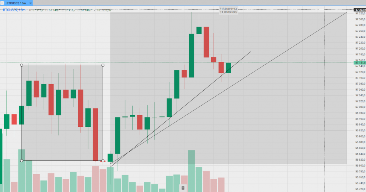Image resolution: width=366 pixels, height=192 pixels.
Task: Click the 33, 8h00m00s duration label
Action: tap(228, 12)
